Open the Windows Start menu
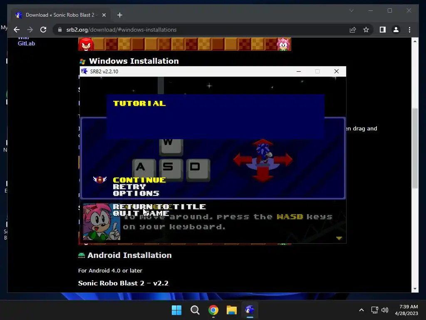 tap(176, 310)
